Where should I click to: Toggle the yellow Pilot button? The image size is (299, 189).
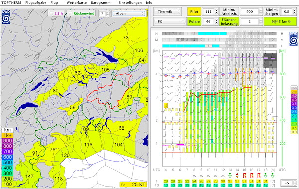tap(194, 11)
